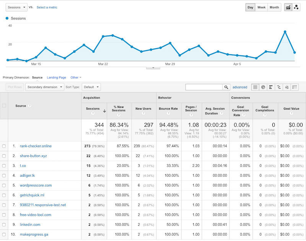Check the rank-checker.online row checkbox

[4, 146]
